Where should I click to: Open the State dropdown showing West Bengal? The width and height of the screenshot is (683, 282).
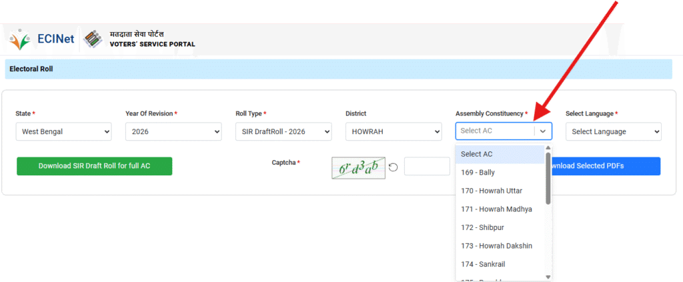(x=64, y=131)
